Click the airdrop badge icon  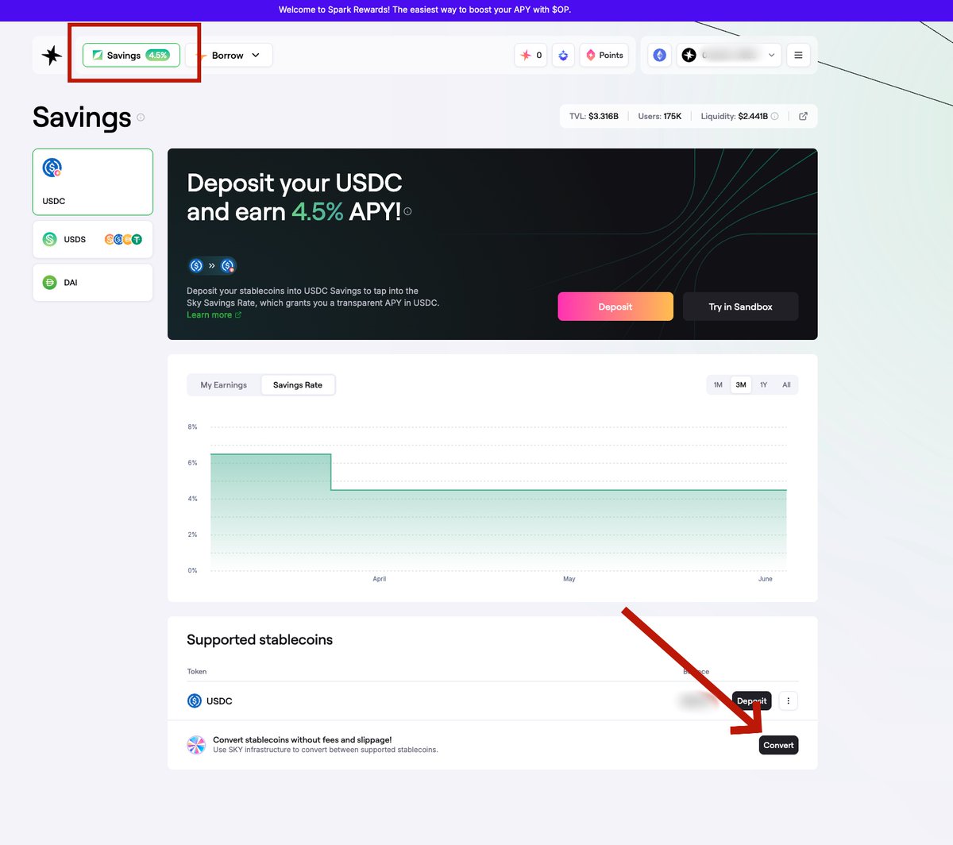click(563, 55)
